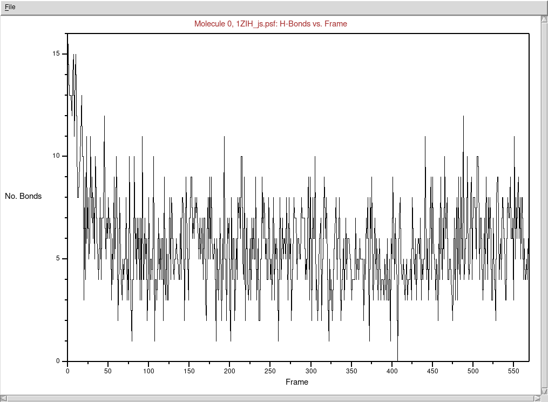Click the y-axis tick value 15
The image size is (548, 402).
coord(56,53)
